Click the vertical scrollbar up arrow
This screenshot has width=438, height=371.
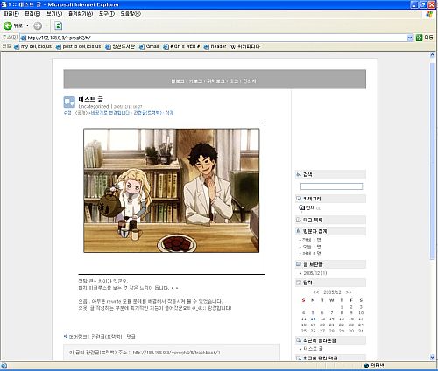pos(433,55)
